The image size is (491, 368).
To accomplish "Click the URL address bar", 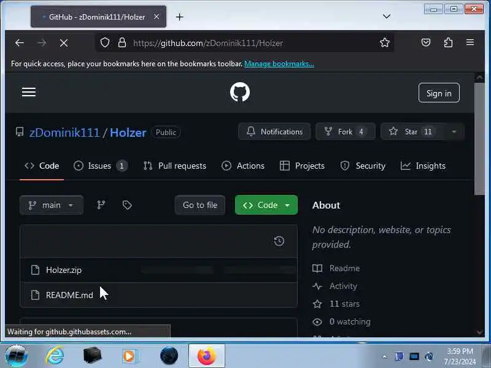I will 244,43.
